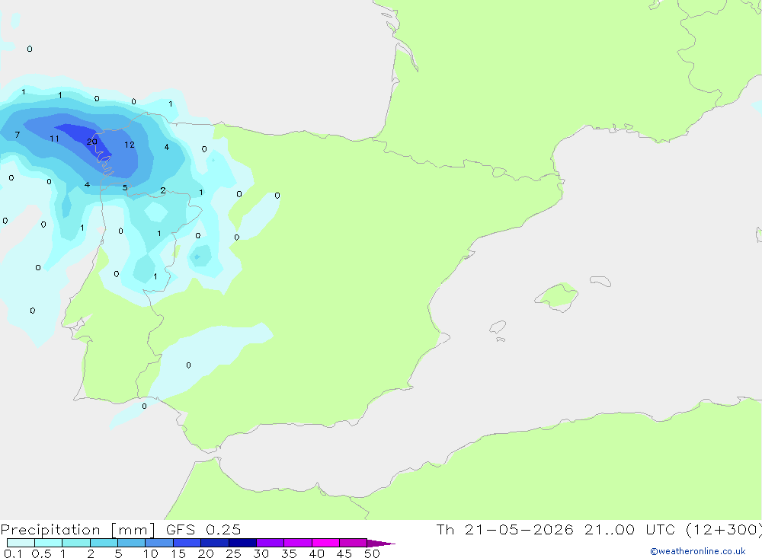762x558 pixels.
Task: Click the '50' legend scale label
Action: 372,553
